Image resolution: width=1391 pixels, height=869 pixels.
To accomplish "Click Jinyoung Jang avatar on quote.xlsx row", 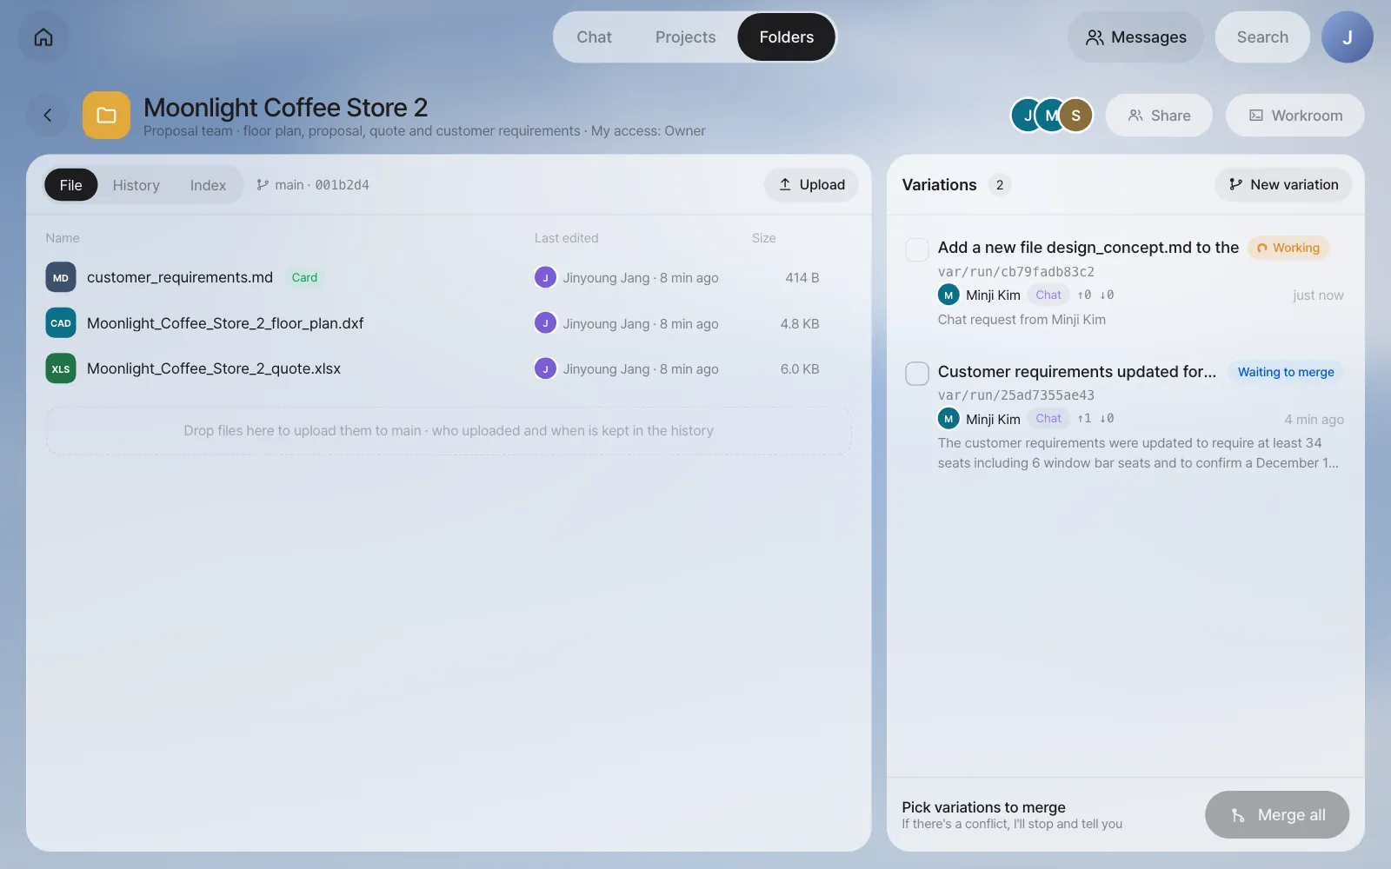I will click(545, 368).
